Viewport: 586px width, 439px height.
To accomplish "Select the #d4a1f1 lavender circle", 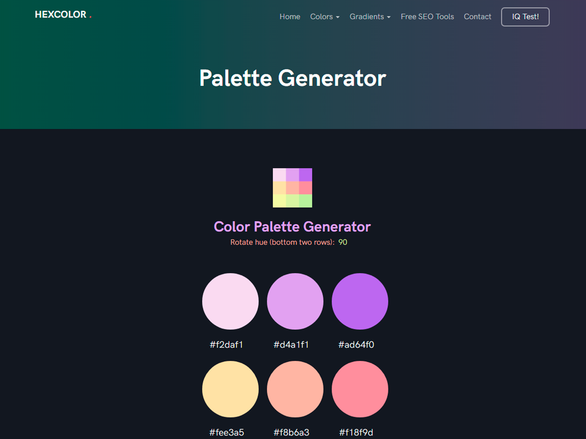I will pos(295,301).
